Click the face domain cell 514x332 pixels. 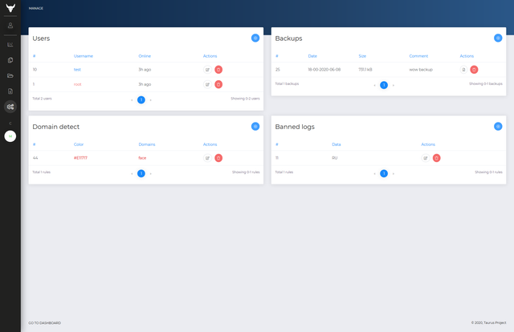(142, 158)
